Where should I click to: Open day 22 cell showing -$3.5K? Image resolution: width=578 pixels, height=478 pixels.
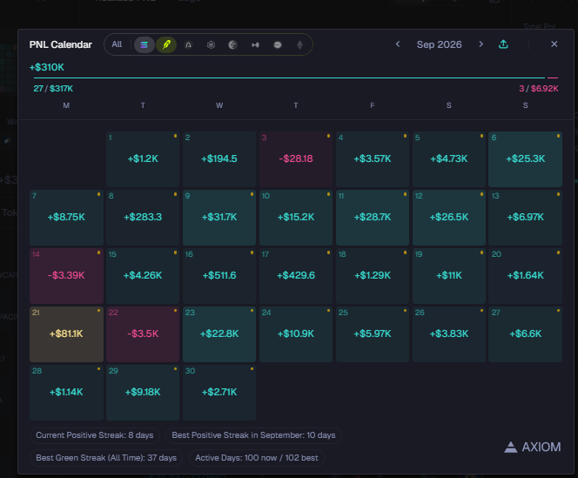click(143, 334)
